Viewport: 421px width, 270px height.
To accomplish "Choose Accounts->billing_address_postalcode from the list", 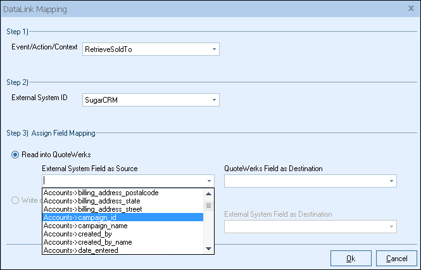I will 101,193.
